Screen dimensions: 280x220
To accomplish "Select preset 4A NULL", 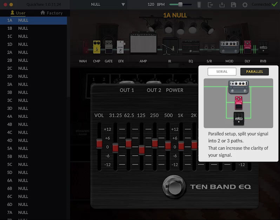I will point(33,116).
